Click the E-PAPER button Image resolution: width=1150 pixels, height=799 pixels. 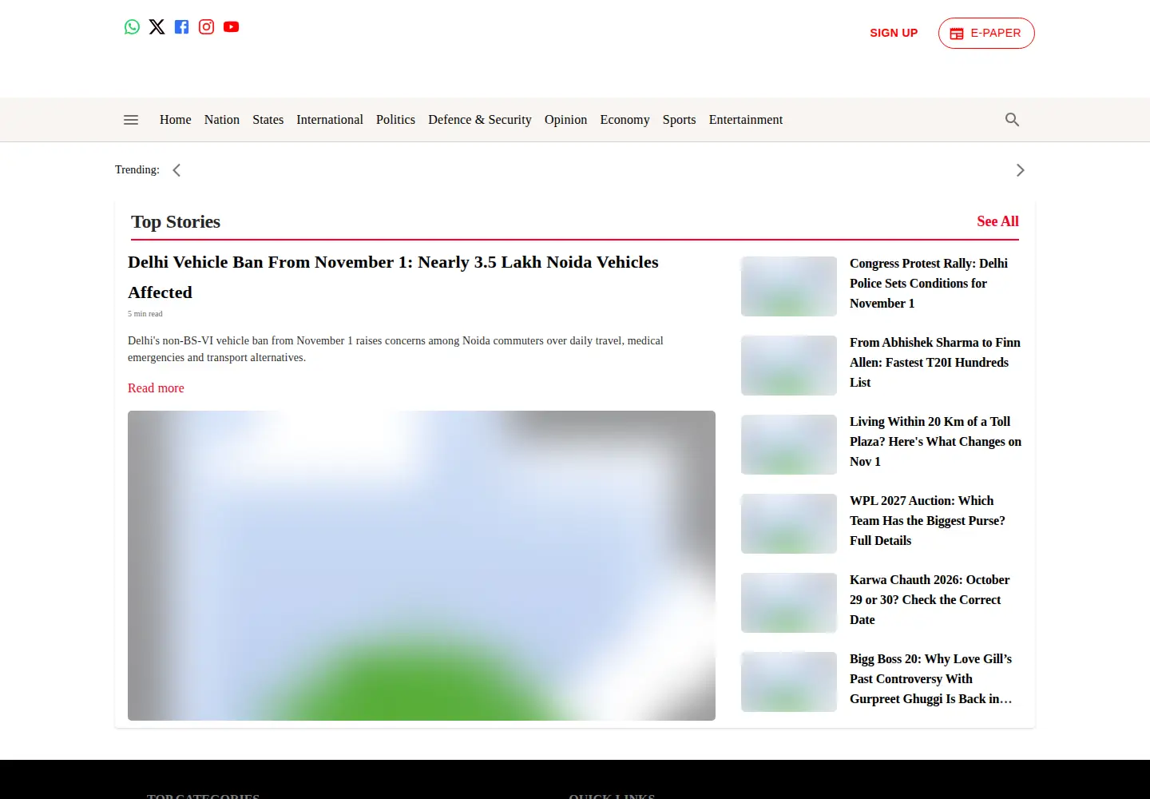tap(986, 34)
